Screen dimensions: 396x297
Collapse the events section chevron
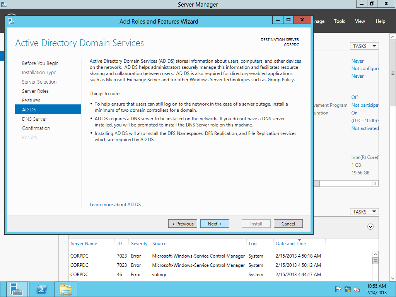click(370, 227)
